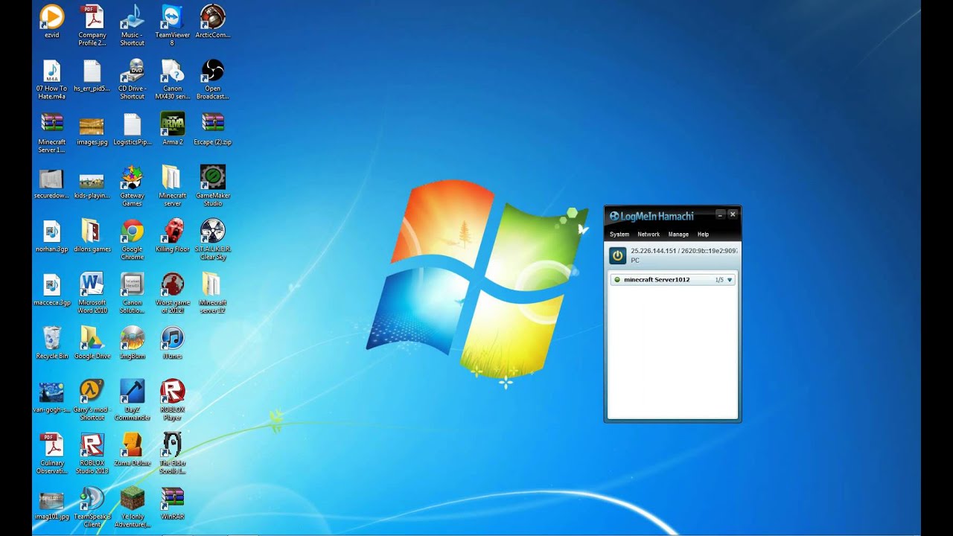Select the Google Chrome icon
The height and width of the screenshot is (536, 953).
(133, 231)
